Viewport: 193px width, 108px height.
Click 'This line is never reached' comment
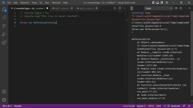point(49,16)
